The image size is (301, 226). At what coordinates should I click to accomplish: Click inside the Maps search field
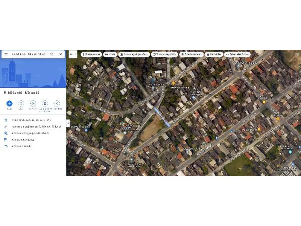tap(29, 54)
